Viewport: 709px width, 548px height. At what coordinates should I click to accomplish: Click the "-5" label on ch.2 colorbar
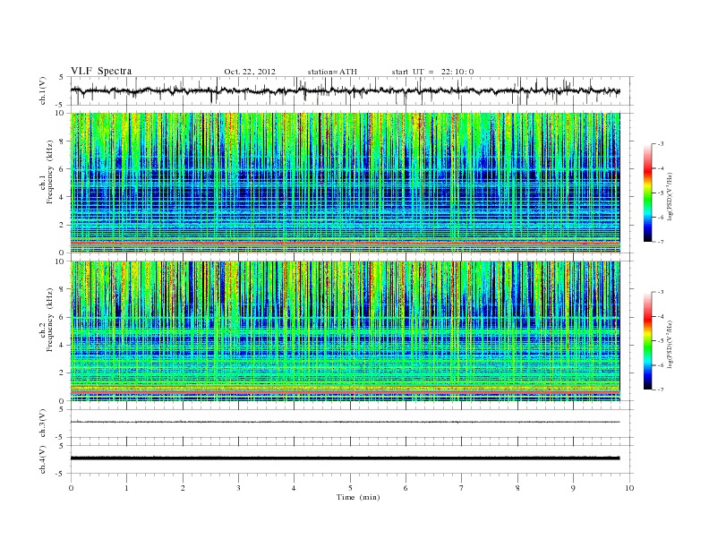pyautogui.click(x=661, y=341)
